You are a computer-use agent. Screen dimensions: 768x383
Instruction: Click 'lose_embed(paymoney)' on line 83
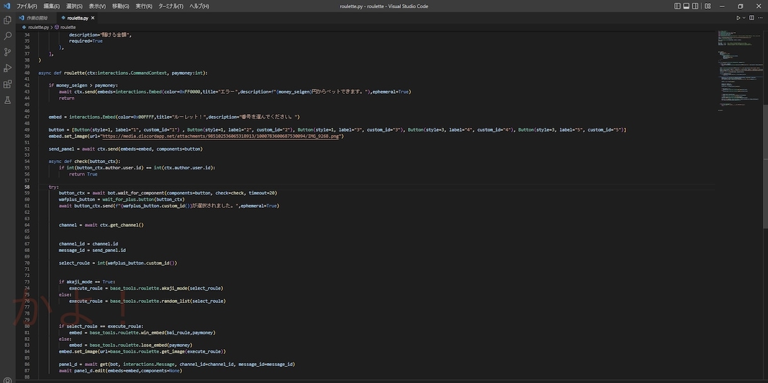click(x=167, y=345)
